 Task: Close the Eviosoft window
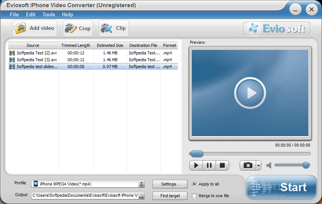(311, 9)
